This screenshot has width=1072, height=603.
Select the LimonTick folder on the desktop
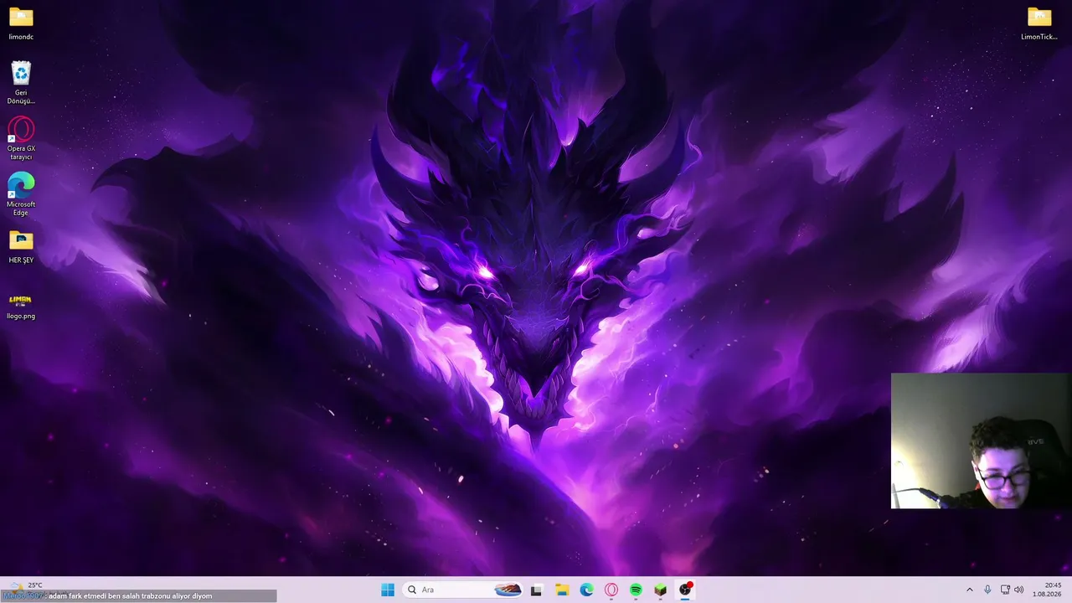pos(1039,23)
